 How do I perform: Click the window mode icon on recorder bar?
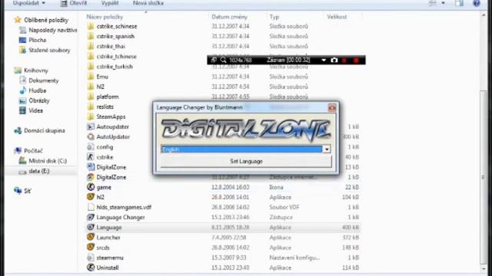(x=214, y=60)
